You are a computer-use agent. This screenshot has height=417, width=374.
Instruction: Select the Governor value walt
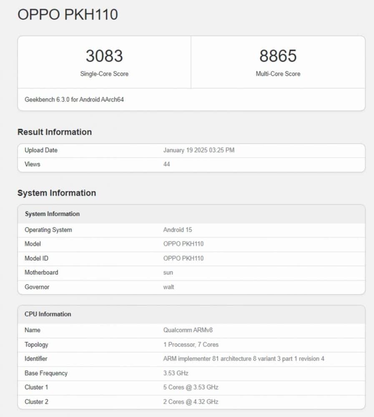tap(168, 287)
